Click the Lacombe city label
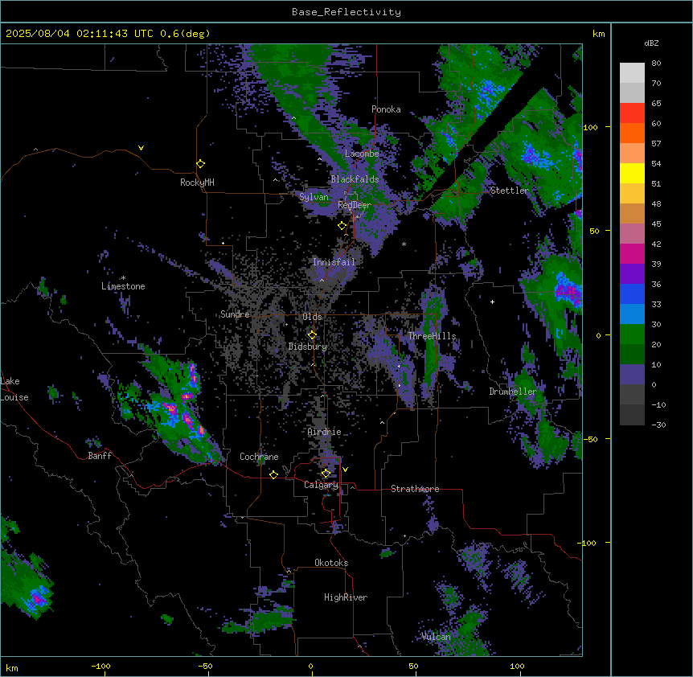Screen dimensions: 693x677 click(x=362, y=154)
